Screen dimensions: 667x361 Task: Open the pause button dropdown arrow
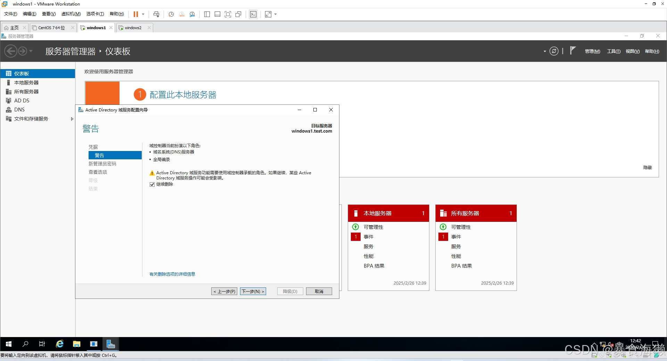[143, 14]
